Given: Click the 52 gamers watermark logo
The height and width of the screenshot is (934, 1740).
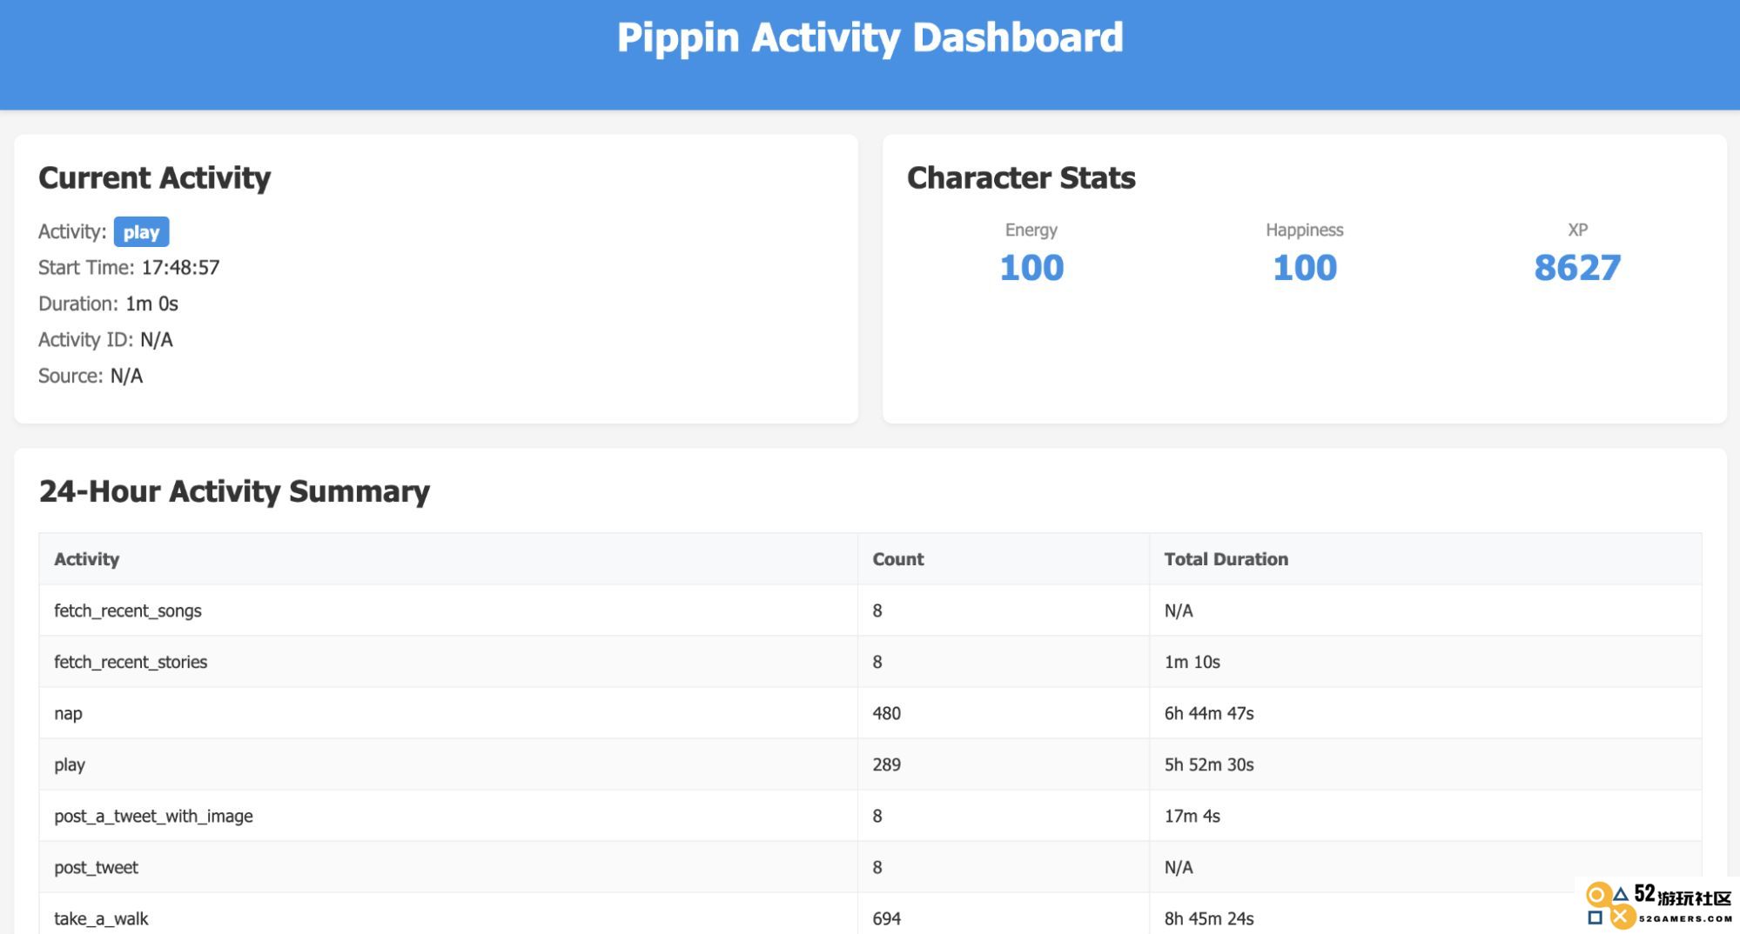Looking at the screenshot, I should coord(1658,905).
